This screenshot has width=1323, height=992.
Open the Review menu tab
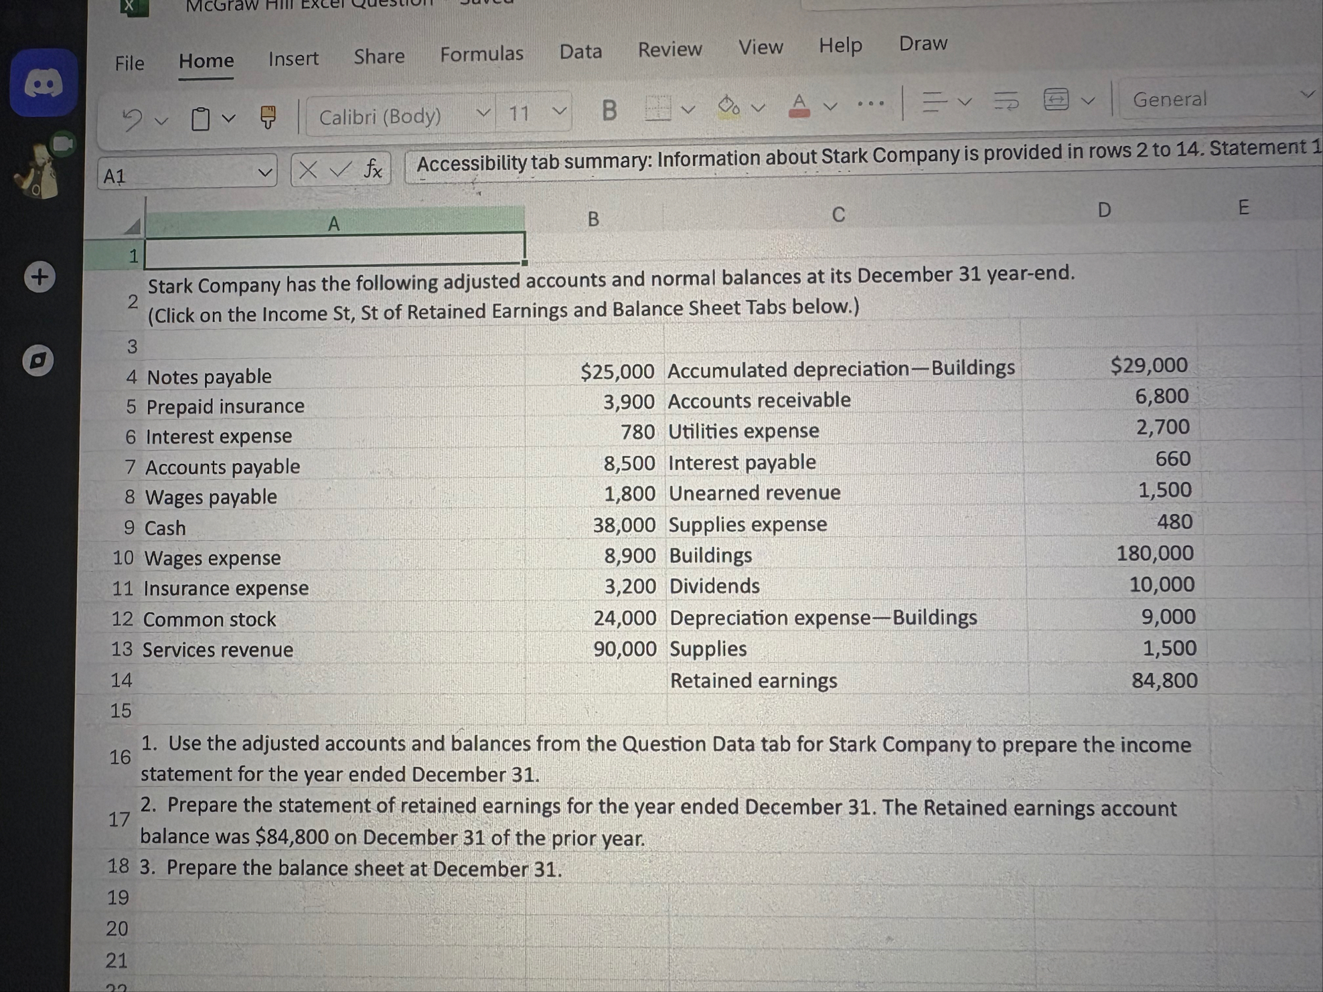point(670,49)
